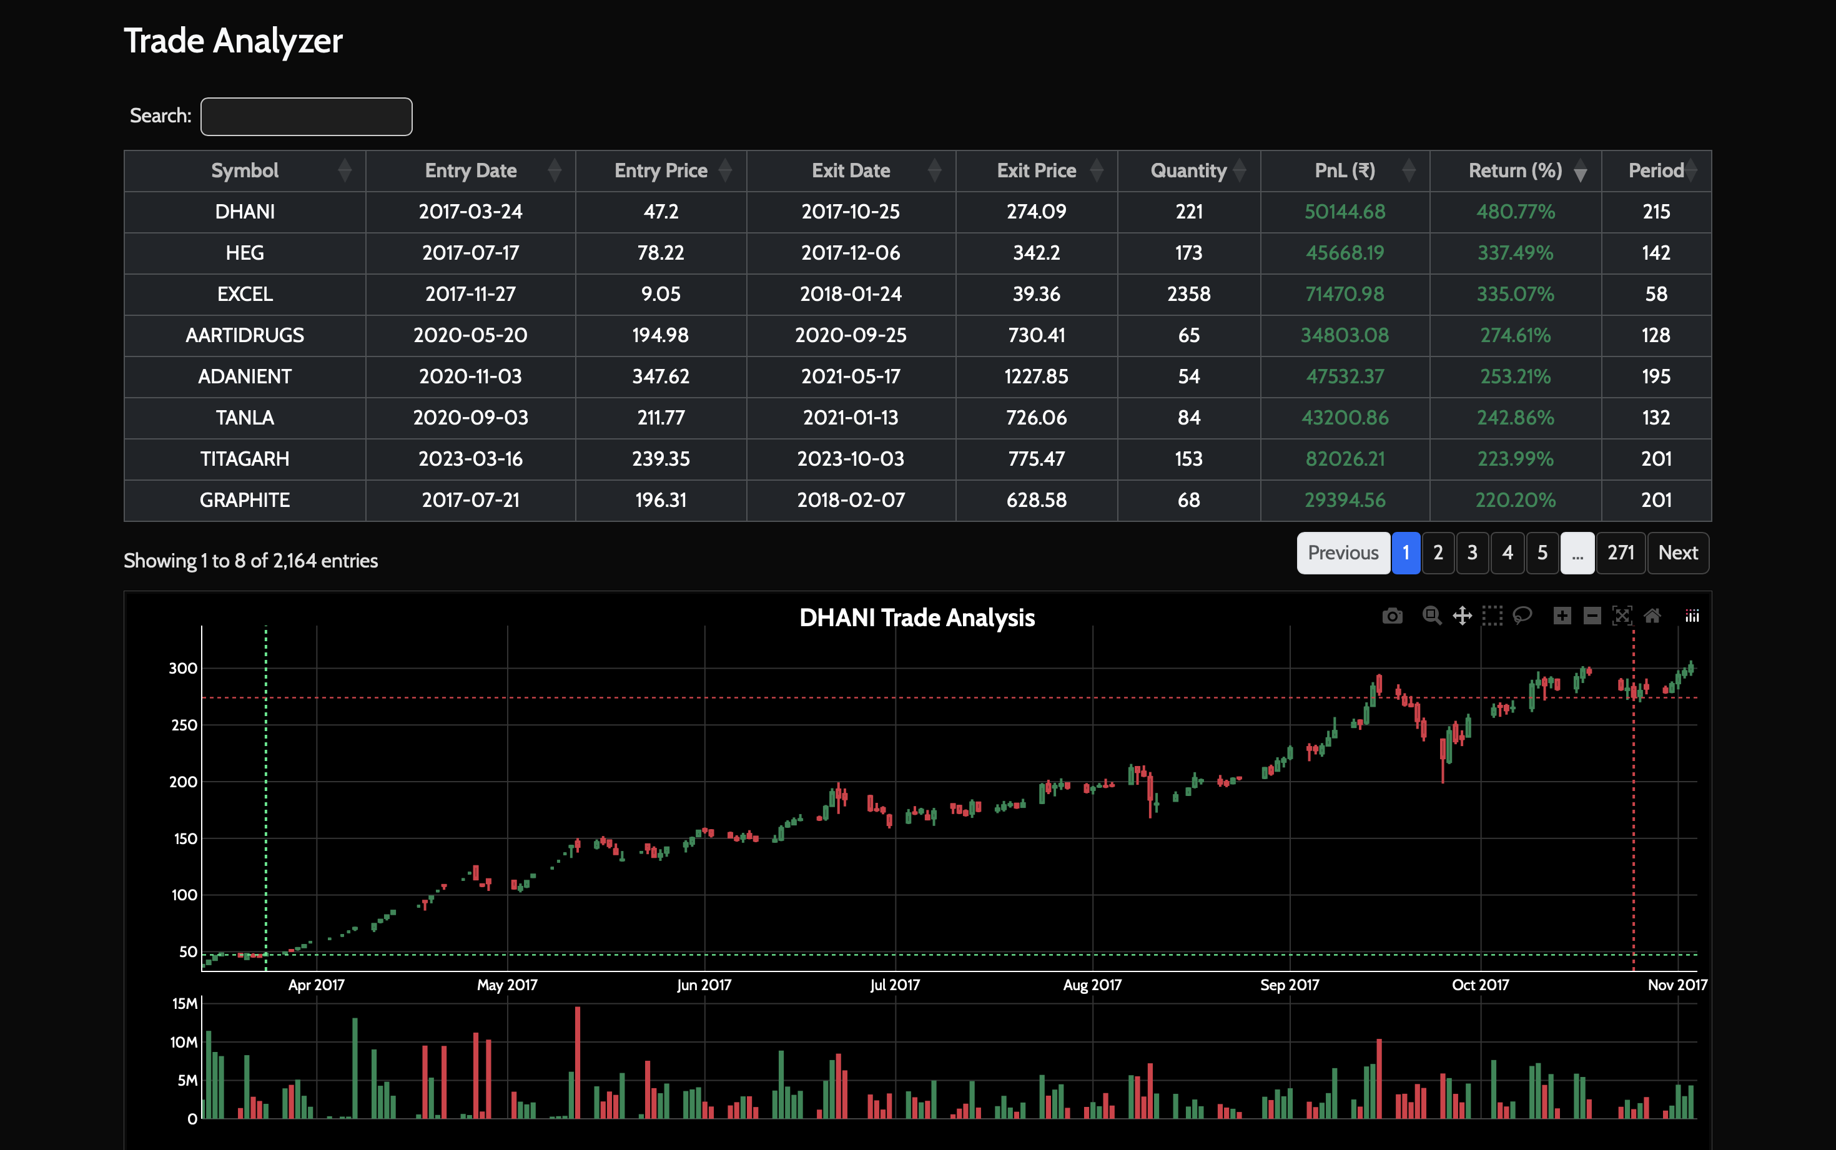The image size is (1836, 1150).
Task: Sort table by Entry Date column
Action: click(x=470, y=171)
